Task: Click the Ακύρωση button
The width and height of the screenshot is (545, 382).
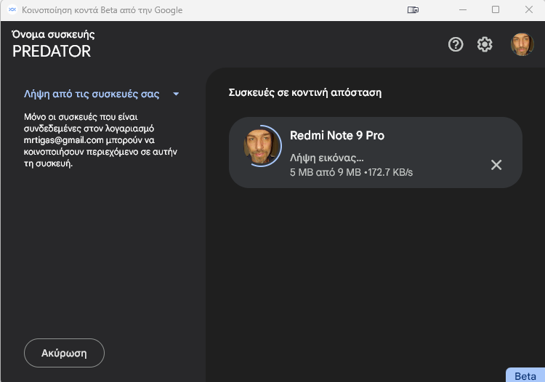Action: tap(64, 353)
